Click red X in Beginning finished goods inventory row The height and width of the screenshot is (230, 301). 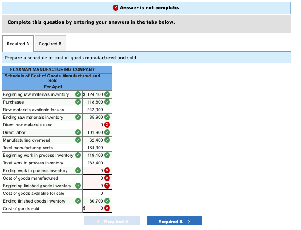click(x=107, y=186)
